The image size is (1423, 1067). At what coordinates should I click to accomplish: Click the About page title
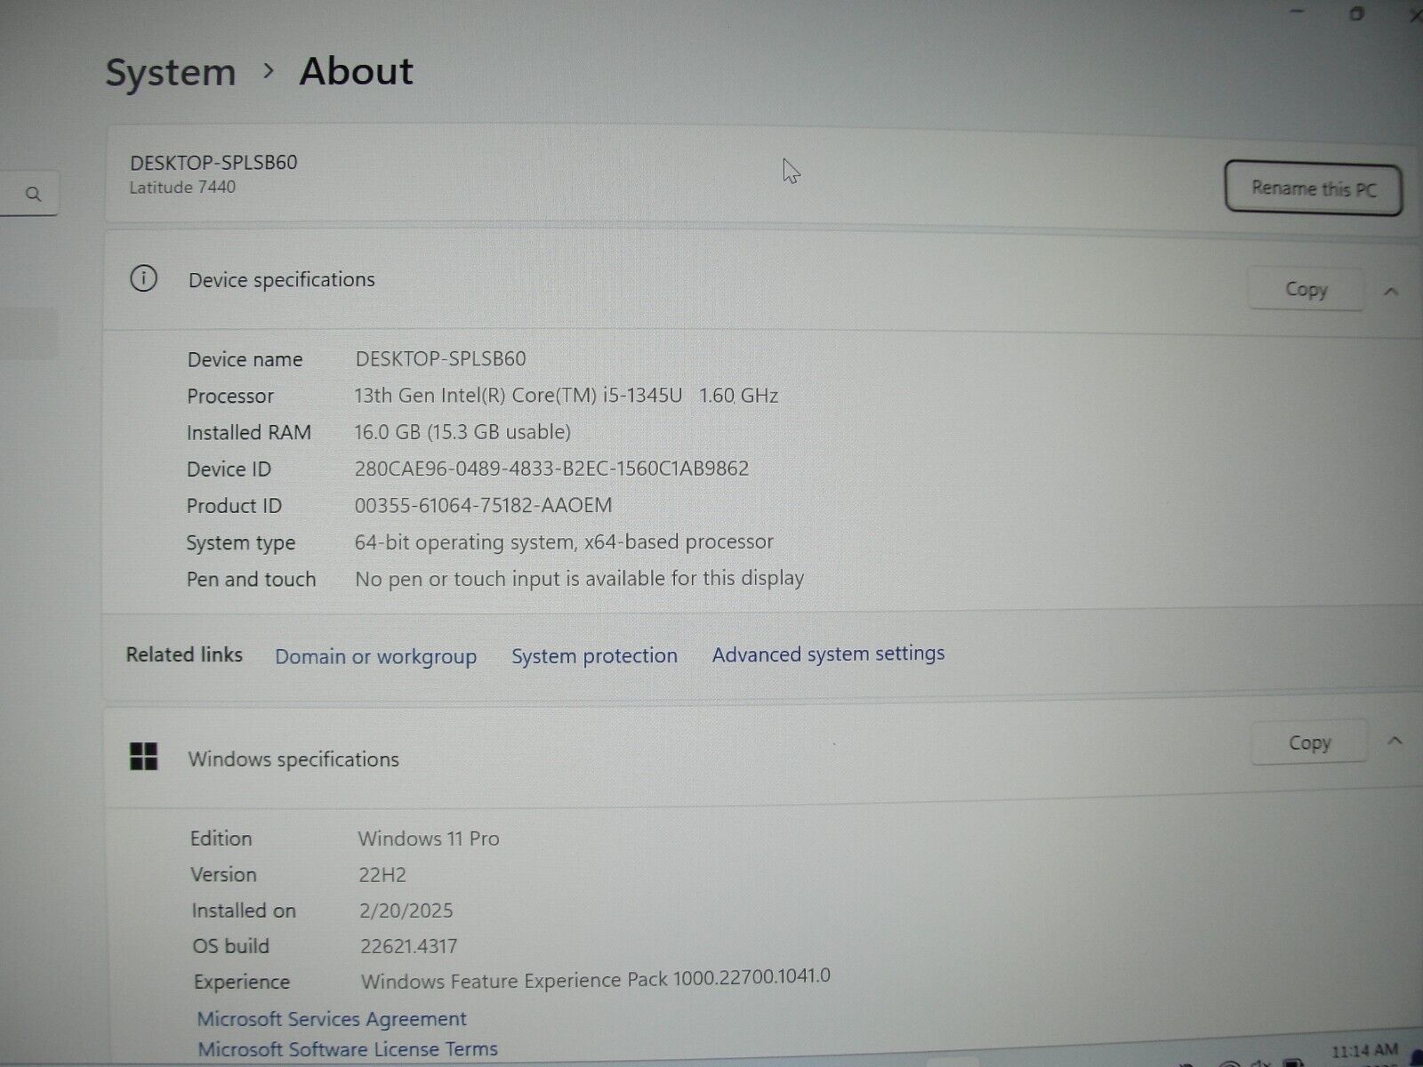click(357, 70)
